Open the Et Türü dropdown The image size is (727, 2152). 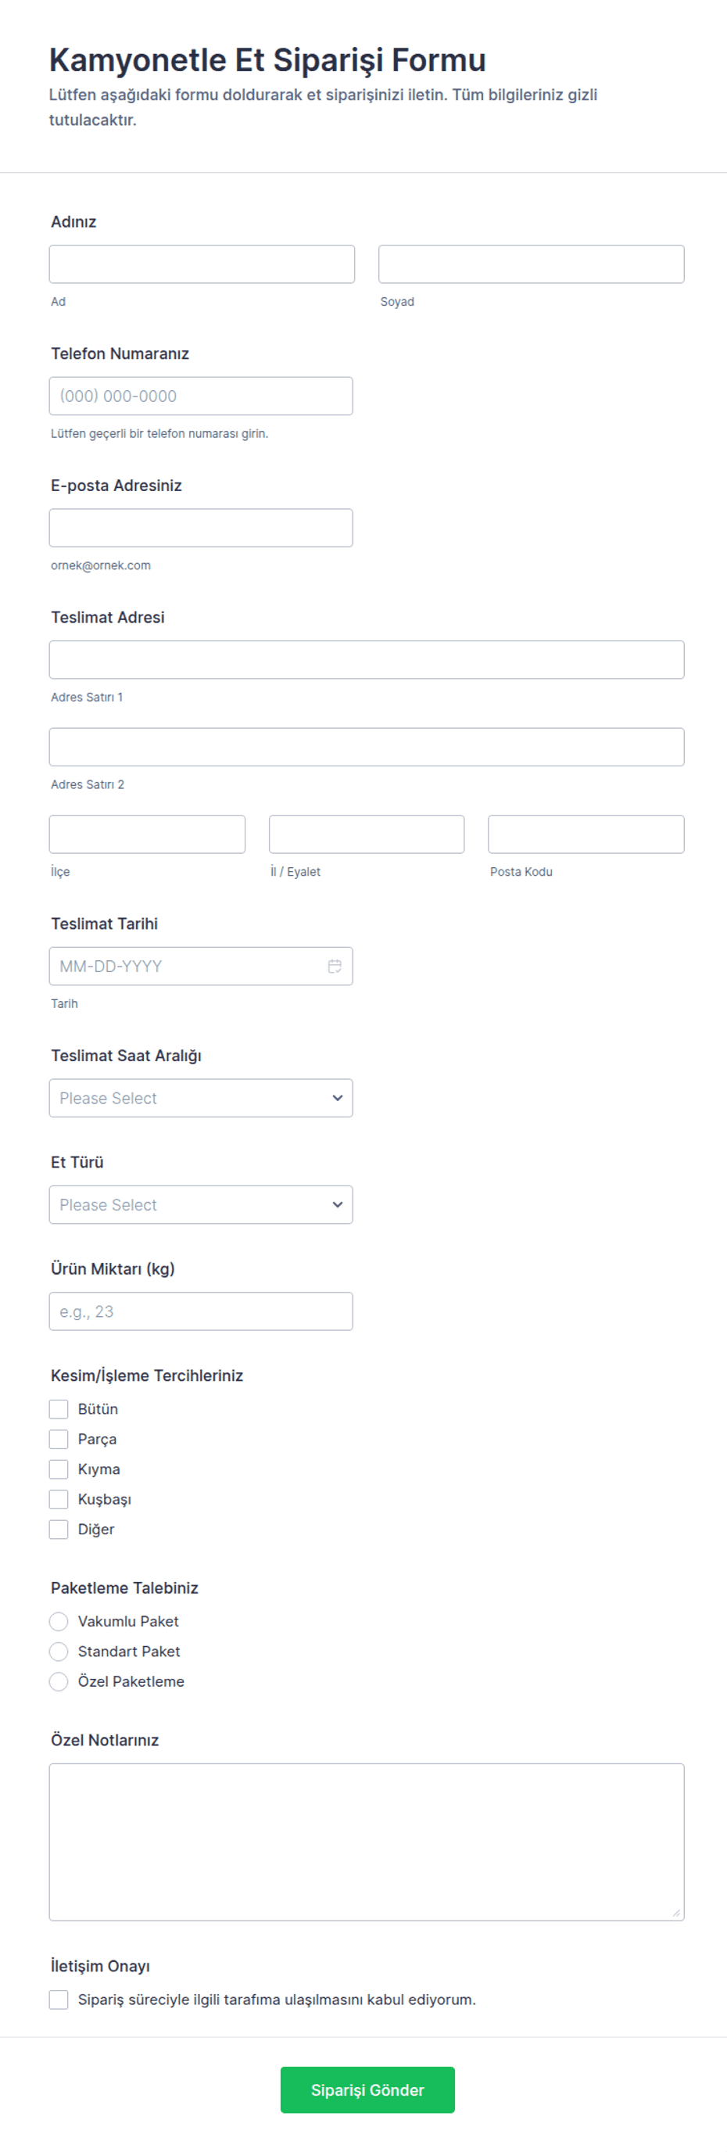[201, 1205]
